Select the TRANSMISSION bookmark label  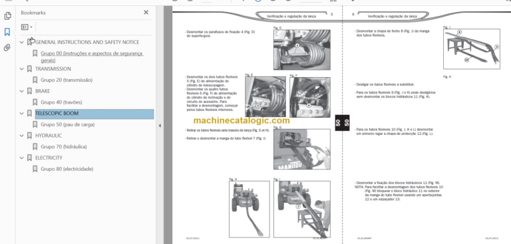pyautogui.click(x=53, y=68)
